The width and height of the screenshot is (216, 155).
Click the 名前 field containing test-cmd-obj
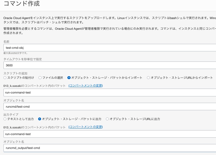110,48
